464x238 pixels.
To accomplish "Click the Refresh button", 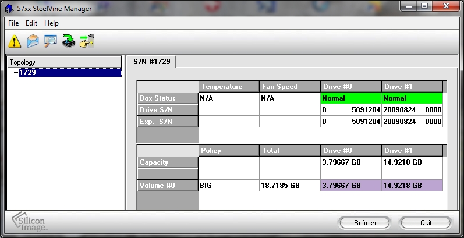I will [x=364, y=223].
